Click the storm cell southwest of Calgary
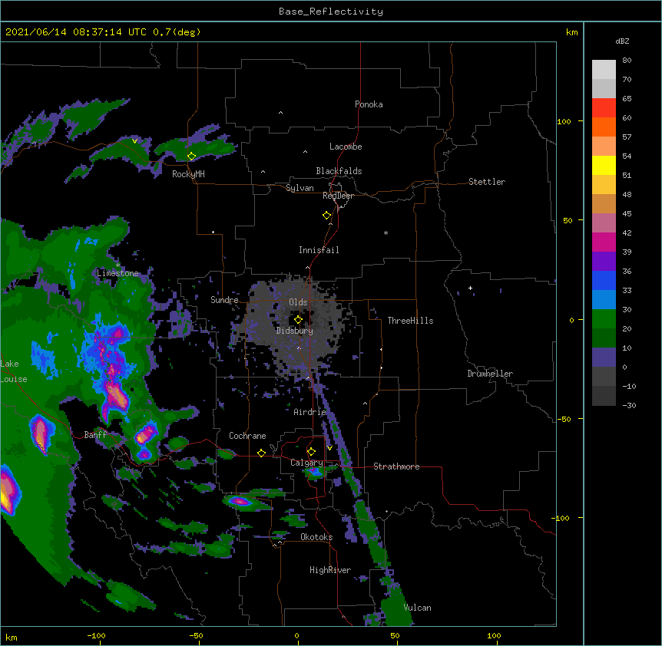 click(240, 501)
